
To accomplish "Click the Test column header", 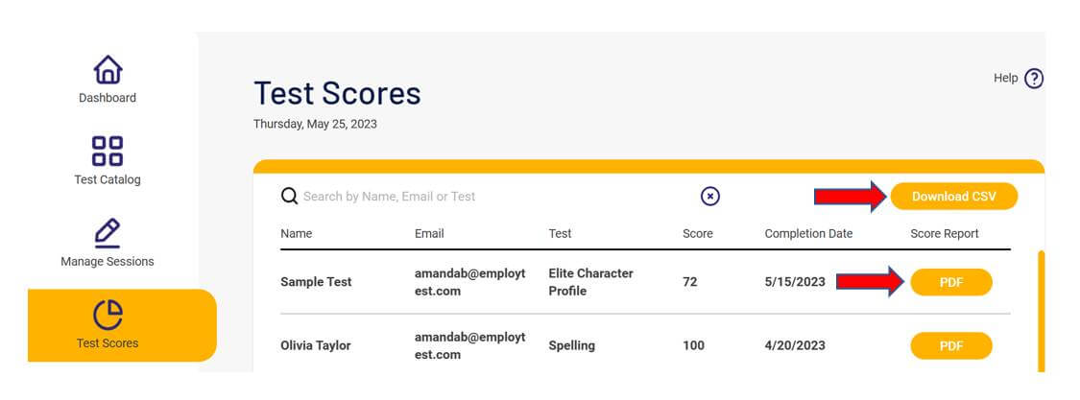I will pyautogui.click(x=560, y=233).
